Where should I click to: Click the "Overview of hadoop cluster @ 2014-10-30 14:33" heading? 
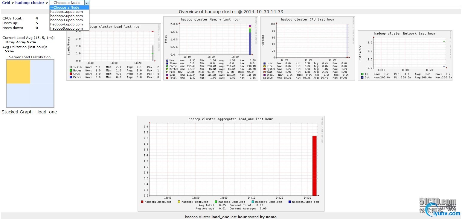231,12
